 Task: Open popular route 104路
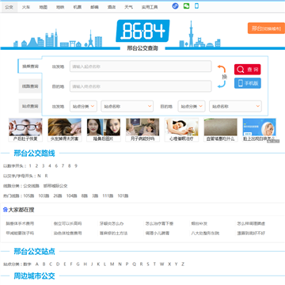(71, 196)
